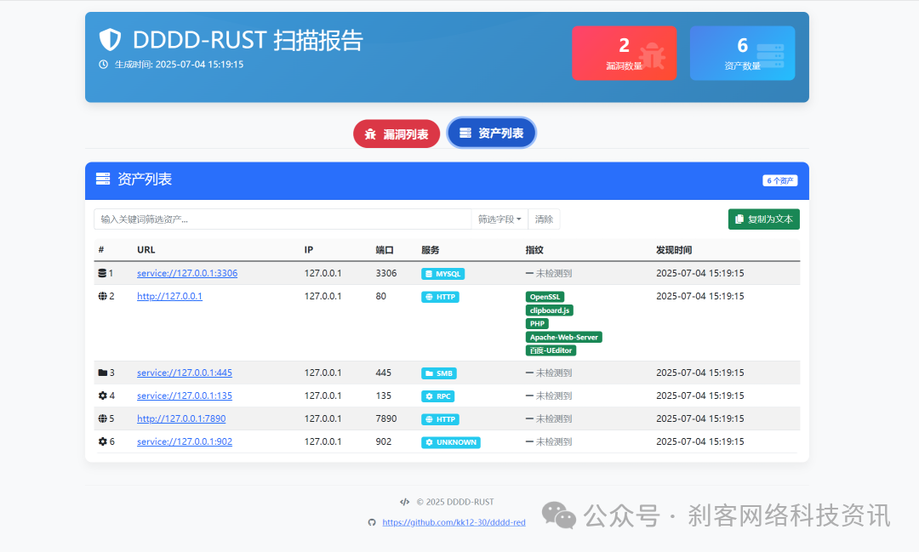Click the clock icon beside the generation time
This screenshot has width=919, height=552.
(x=101, y=65)
